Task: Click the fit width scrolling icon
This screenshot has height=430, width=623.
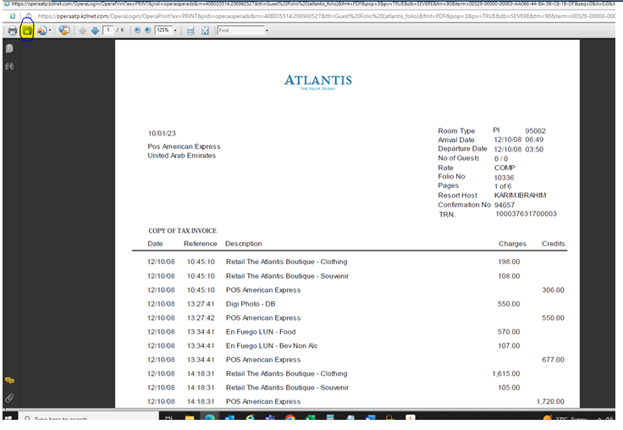Action: (x=190, y=30)
